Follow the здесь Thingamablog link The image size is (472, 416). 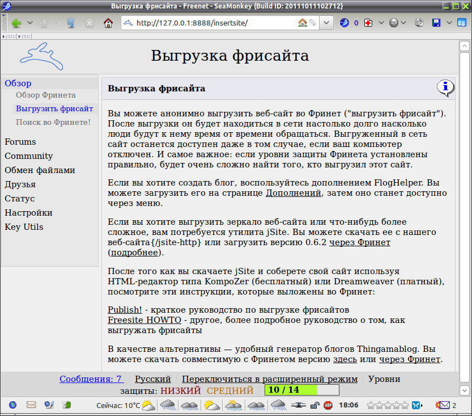[345, 359]
